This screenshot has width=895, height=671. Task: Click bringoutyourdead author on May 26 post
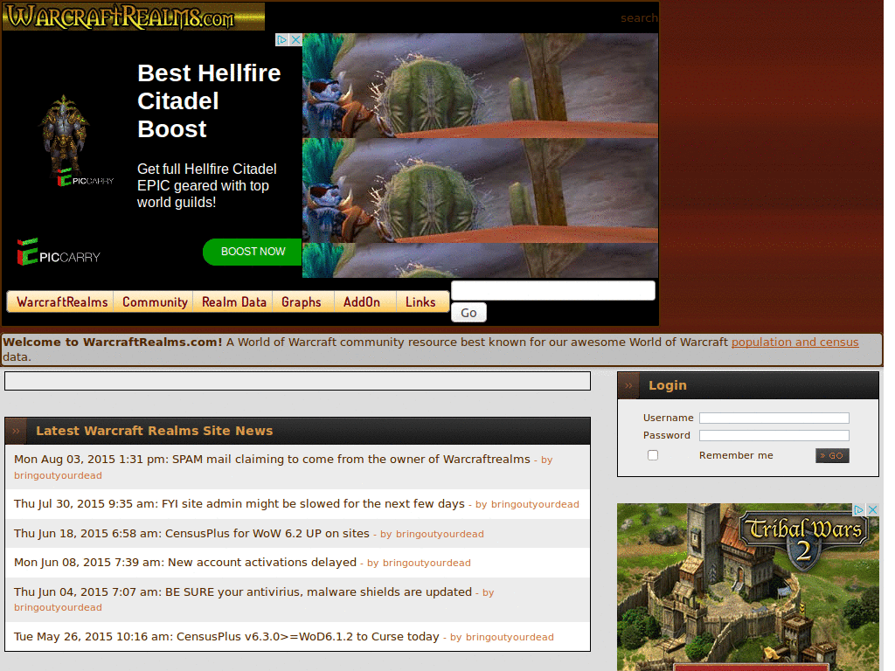point(510,637)
